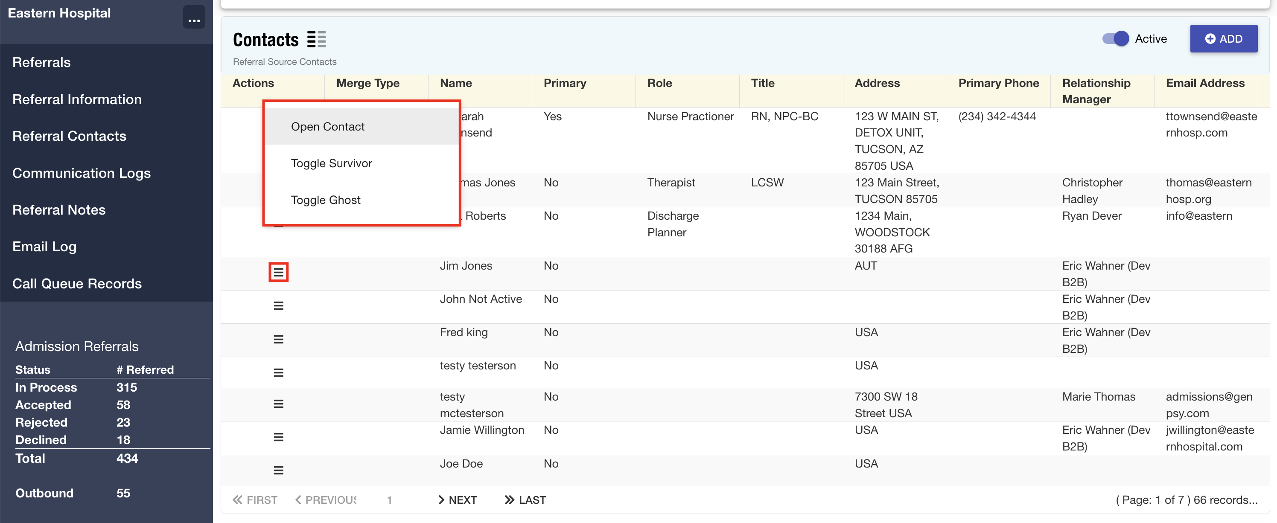Open actions menu for testy testerson
The height and width of the screenshot is (523, 1277).
[278, 372]
